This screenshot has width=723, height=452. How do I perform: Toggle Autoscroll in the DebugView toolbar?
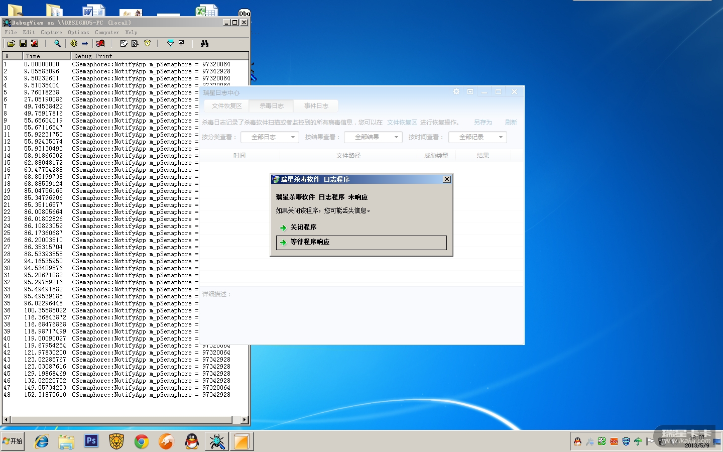pos(135,44)
